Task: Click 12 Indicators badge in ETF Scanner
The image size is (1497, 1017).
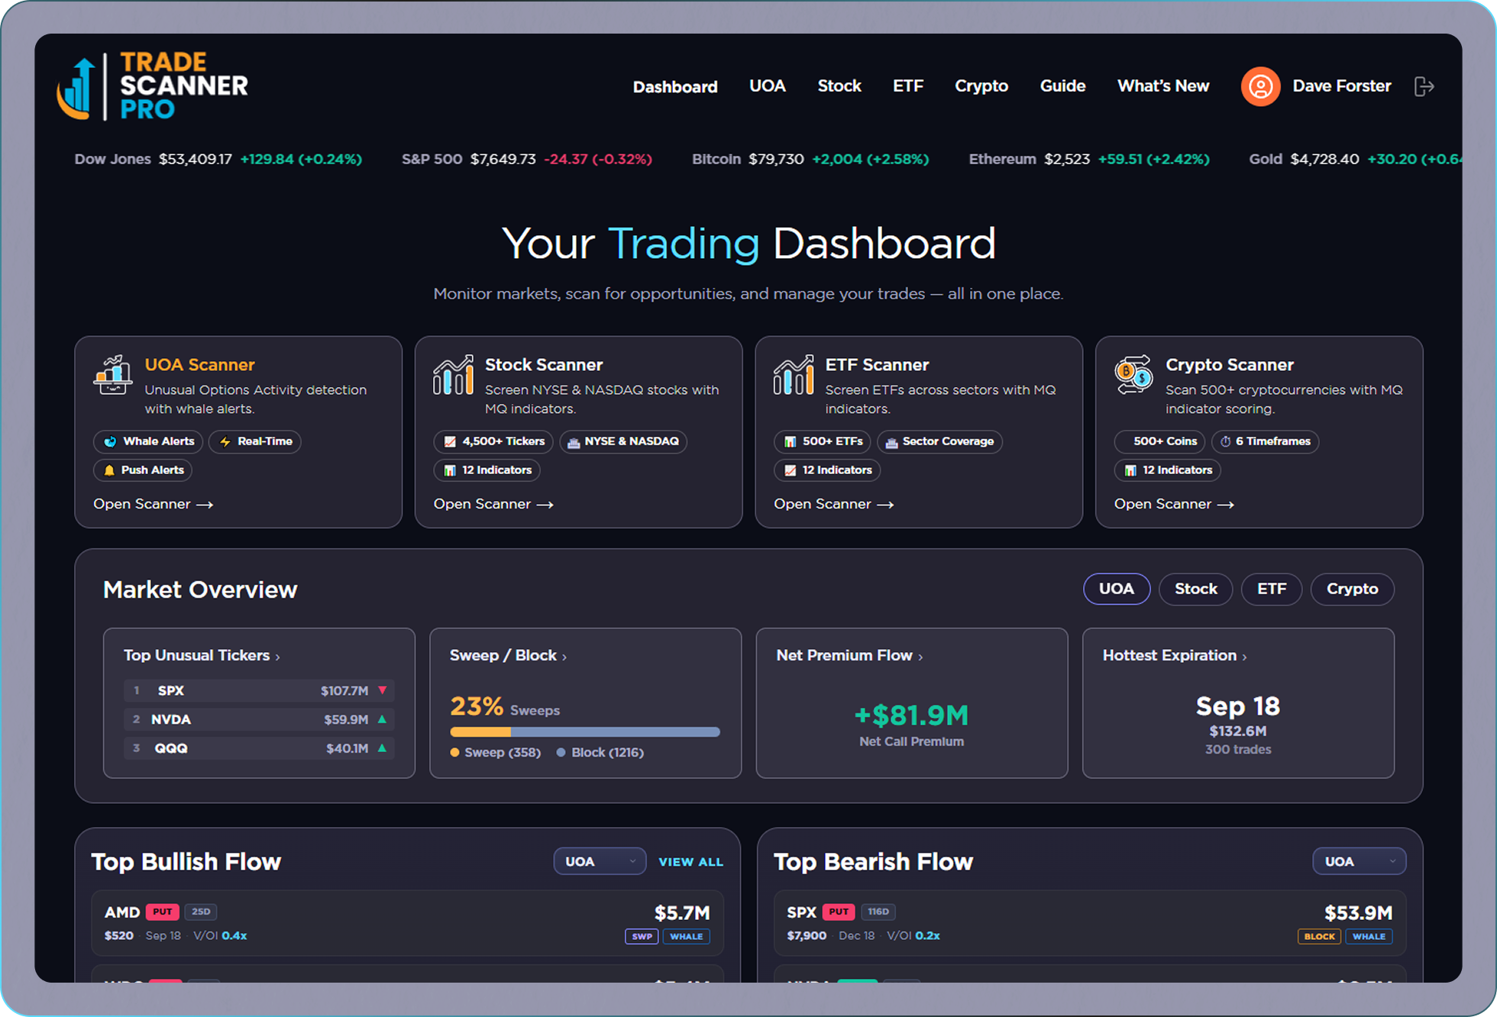Action: [x=827, y=470]
